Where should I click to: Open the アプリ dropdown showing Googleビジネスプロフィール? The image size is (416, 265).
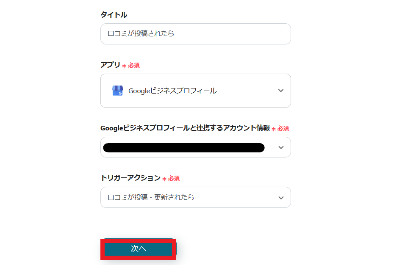[x=195, y=91]
